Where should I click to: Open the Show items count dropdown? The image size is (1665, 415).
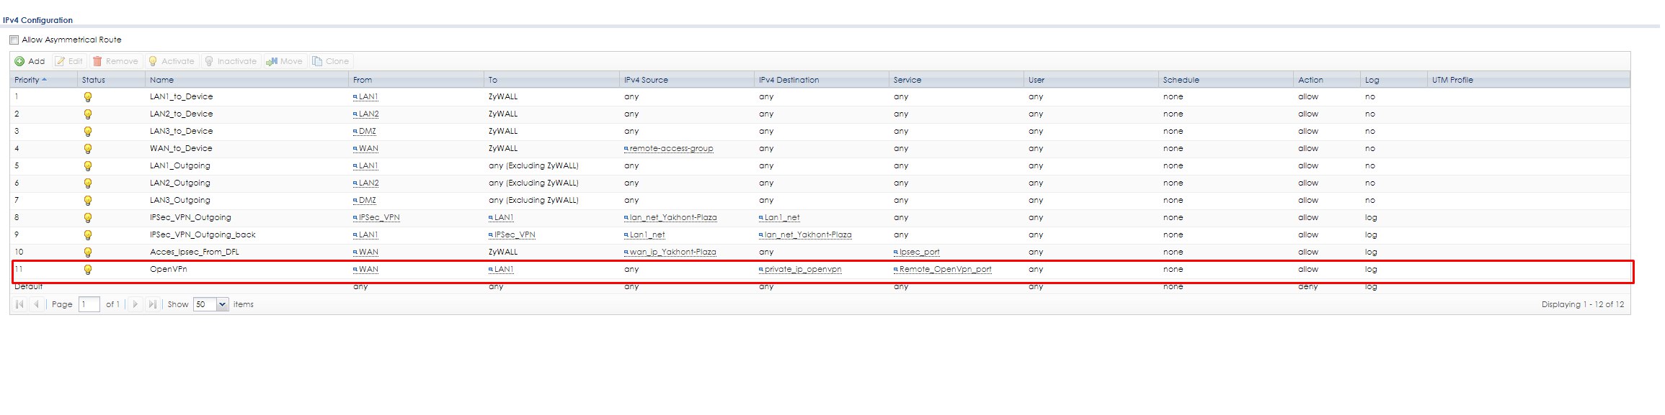click(222, 304)
